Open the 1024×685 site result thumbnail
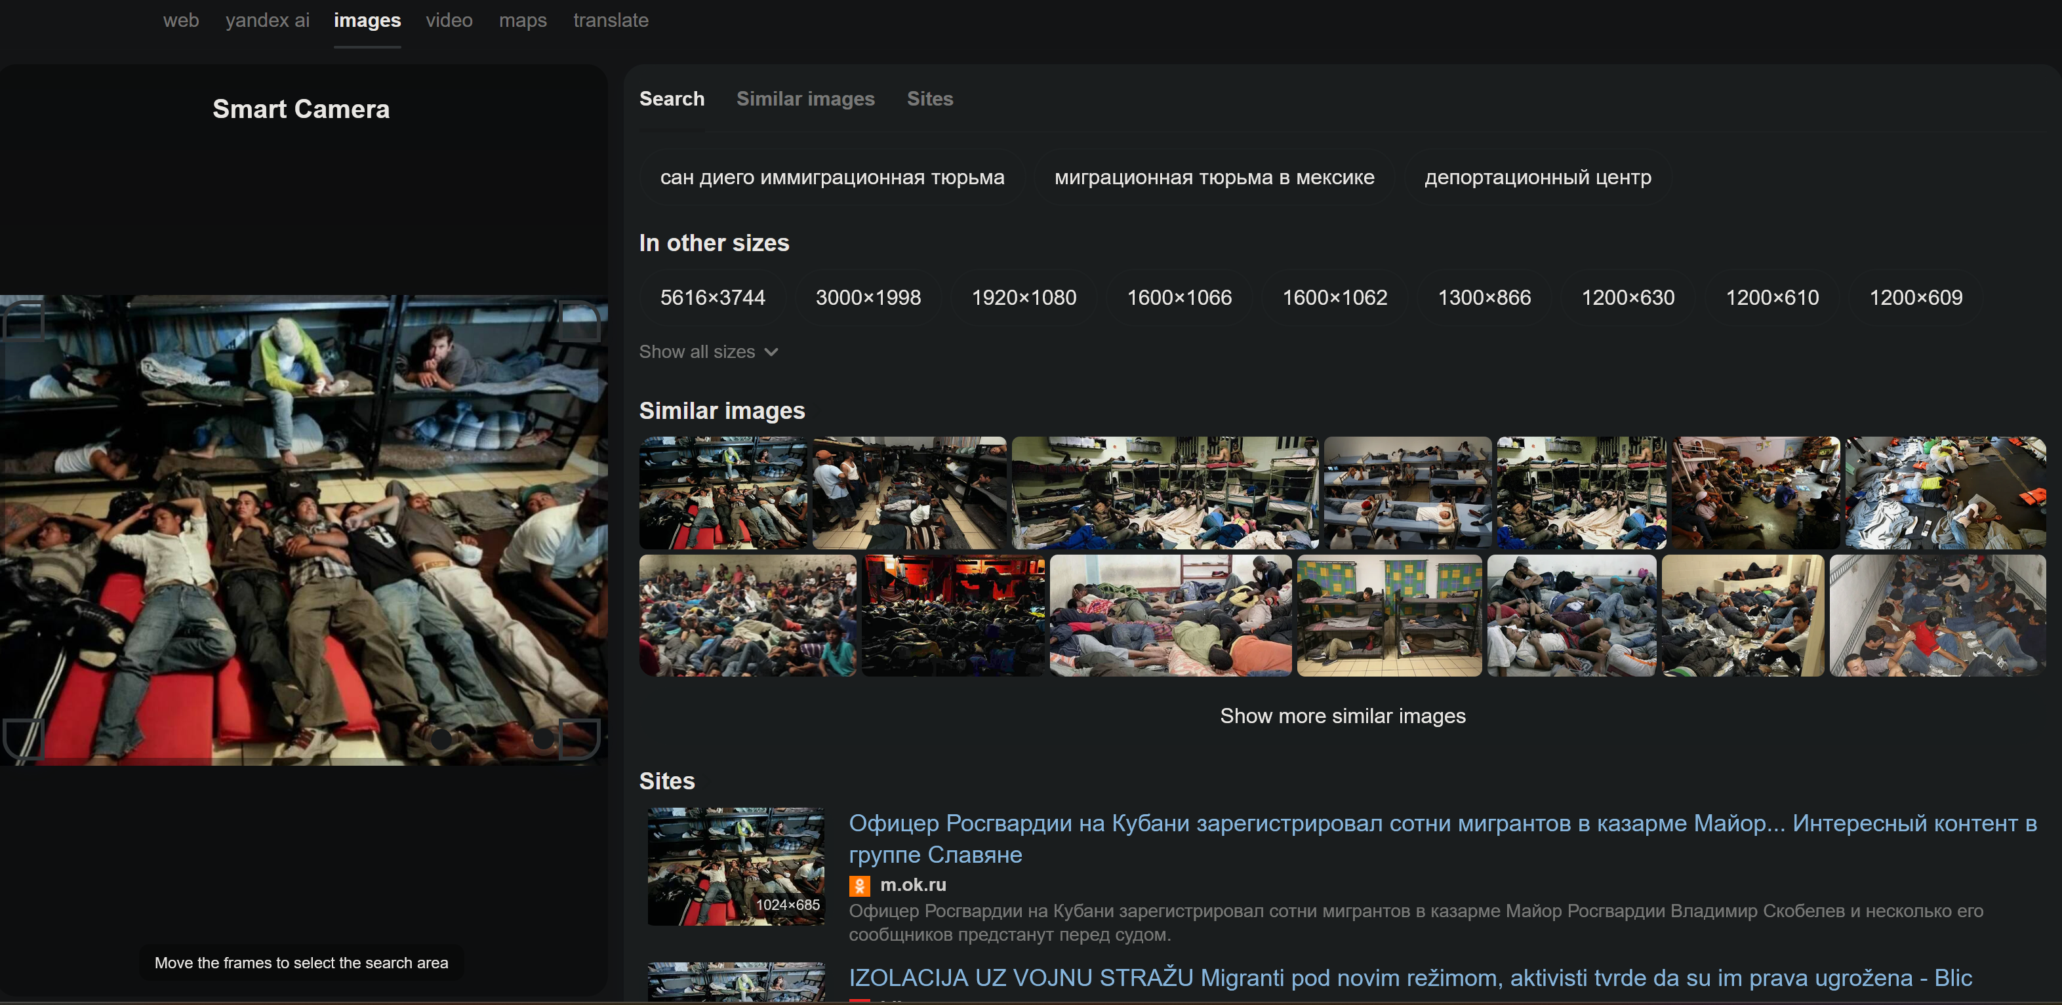Image resolution: width=2062 pixels, height=1005 pixels. [x=736, y=866]
